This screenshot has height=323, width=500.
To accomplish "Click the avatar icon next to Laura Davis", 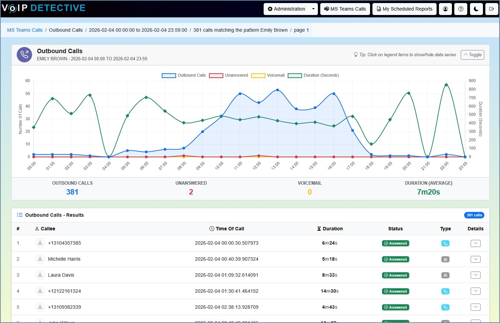I will (x=40, y=275).
